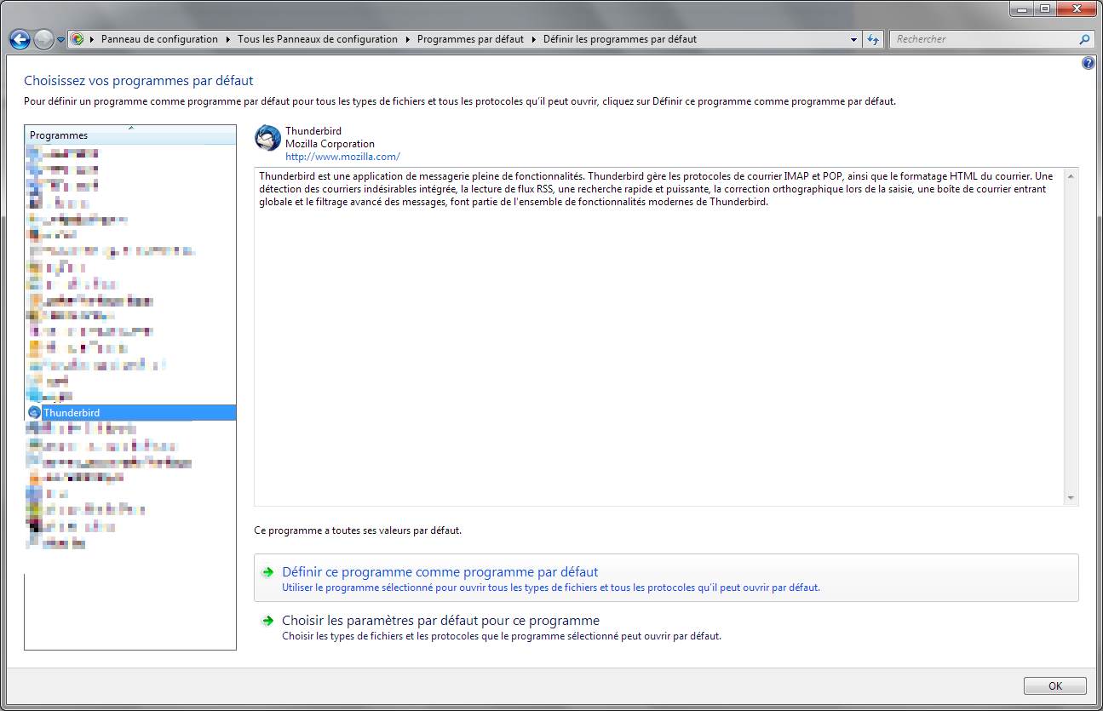This screenshot has width=1103, height=711.
Task: Open 'Panneau de configuration' breadcrumb
Action: 159,39
